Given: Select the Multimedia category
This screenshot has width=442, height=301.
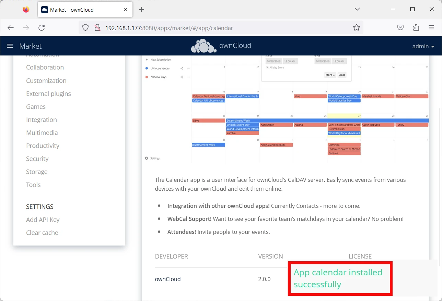Looking at the screenshot, I should coord(42,133).
